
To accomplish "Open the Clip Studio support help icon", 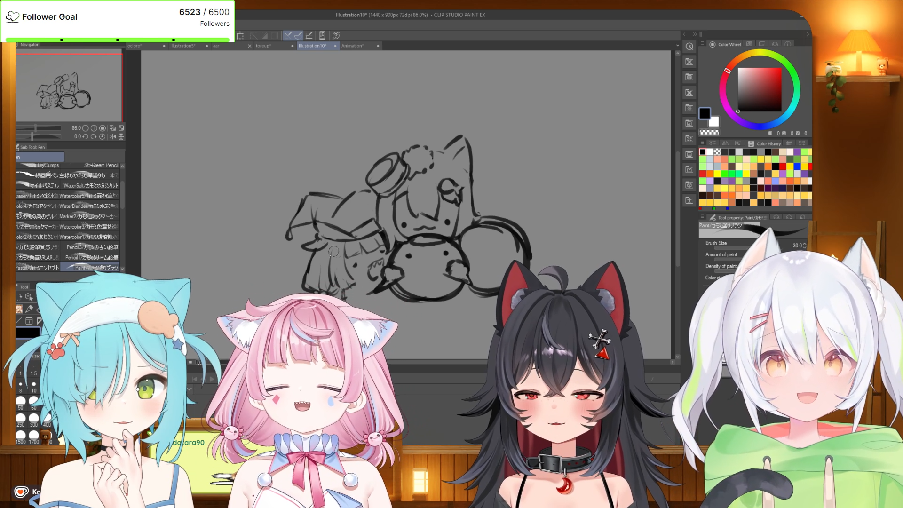I will [x=336, y=35].
